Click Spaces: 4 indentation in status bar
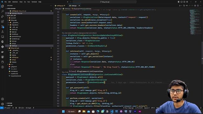The image size is (203, 114). (x=147, y=108)
